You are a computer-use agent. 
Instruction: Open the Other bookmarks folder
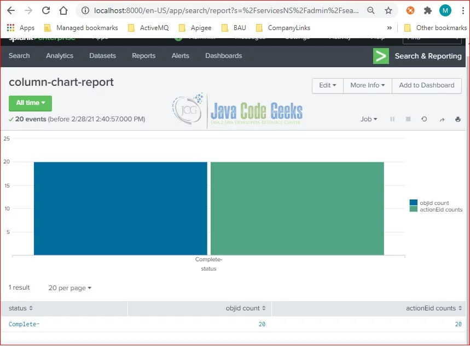point(436,28)
